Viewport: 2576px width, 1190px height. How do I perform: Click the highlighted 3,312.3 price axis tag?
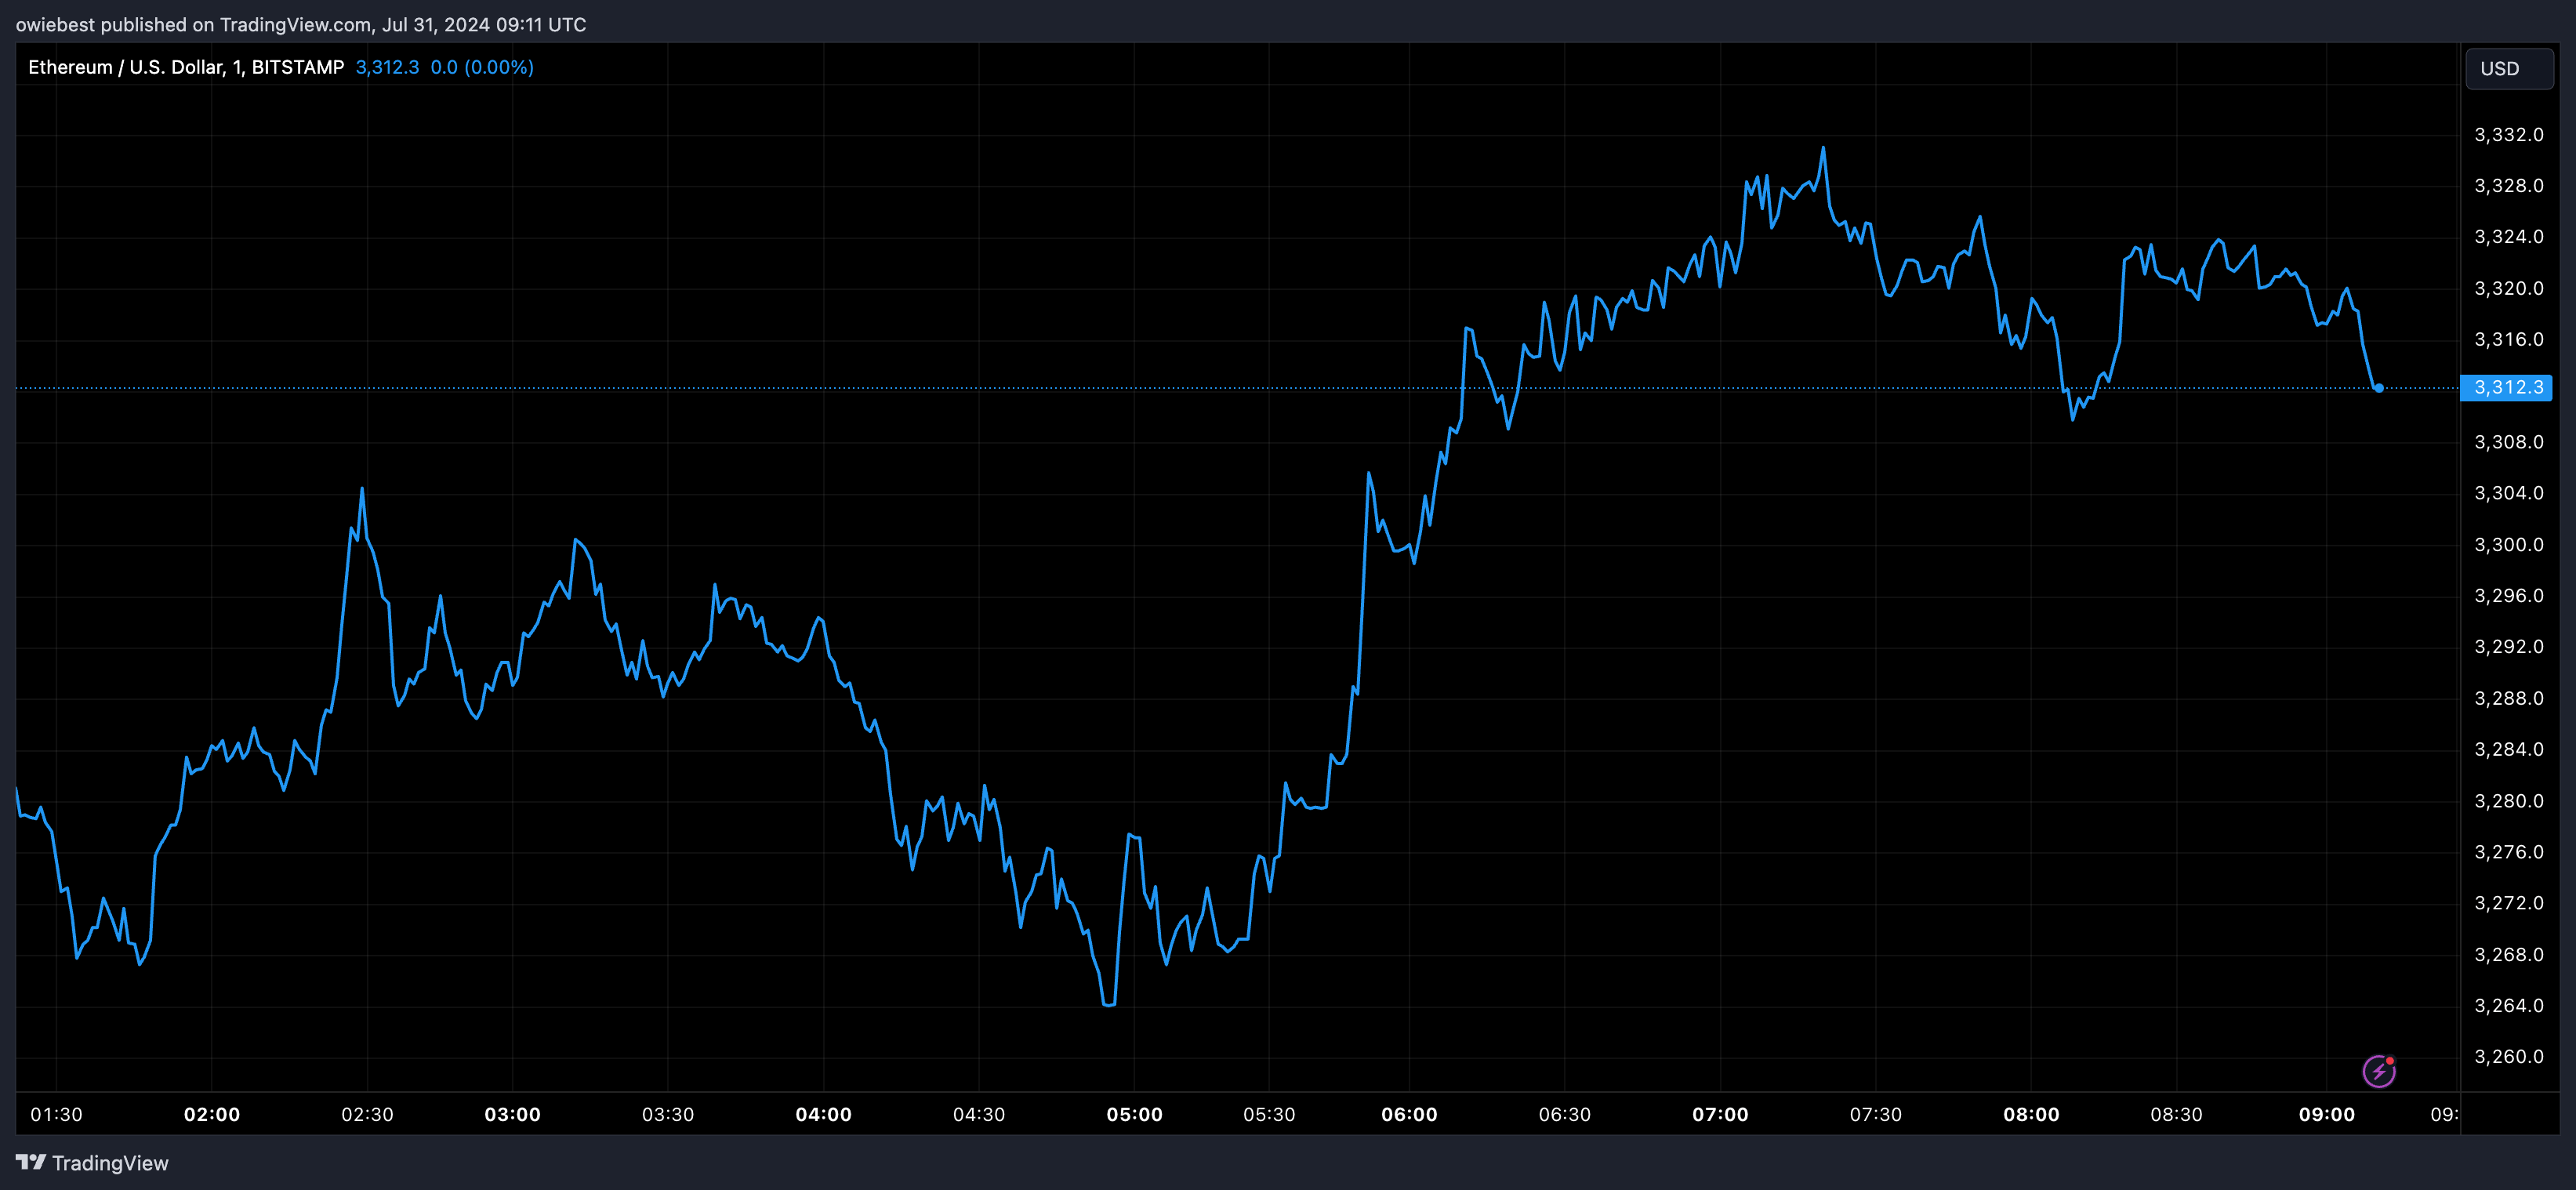pyautogui.click(x=2506, y=388)
